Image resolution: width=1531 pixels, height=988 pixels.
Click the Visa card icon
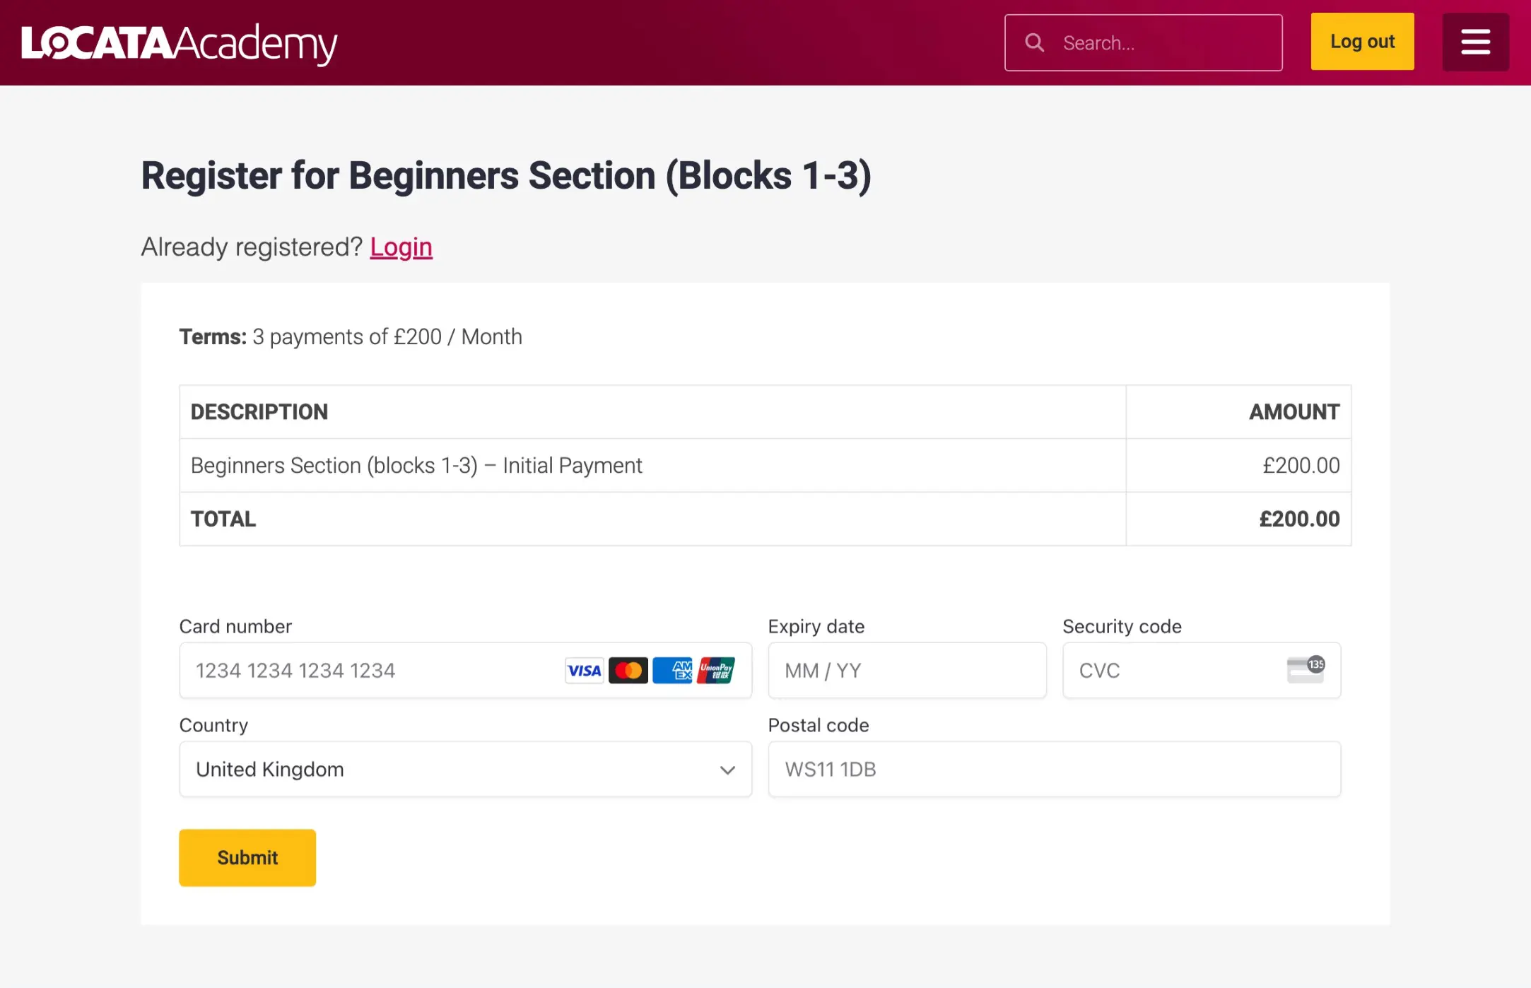click(586, 670)
